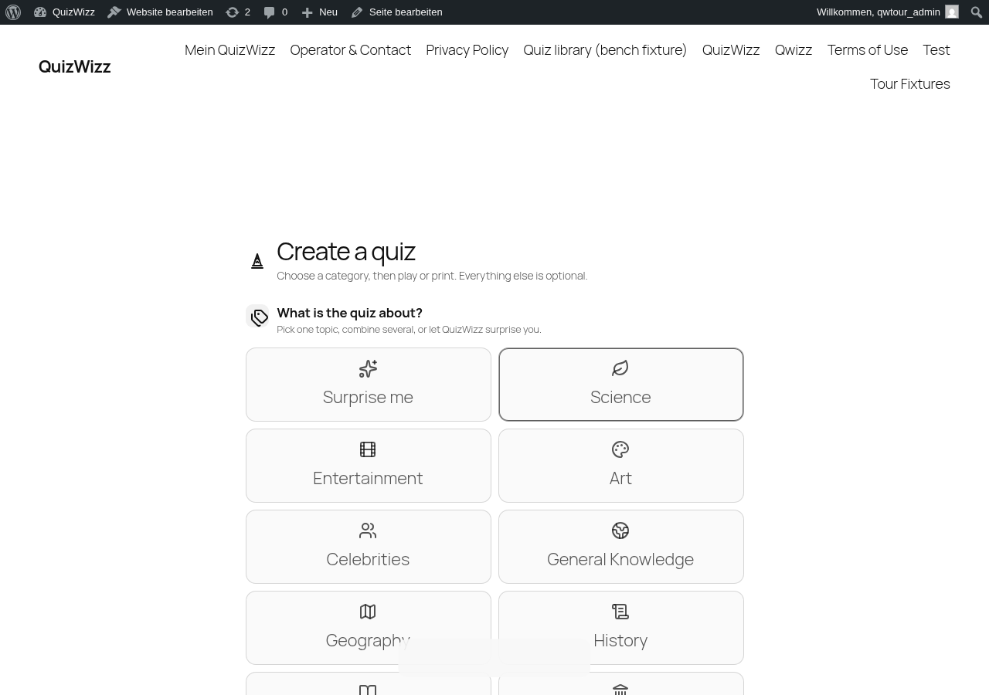Go to the Terms of Use page
The height and width of the screenshot is (695, 989).
(x=868, y=49)
